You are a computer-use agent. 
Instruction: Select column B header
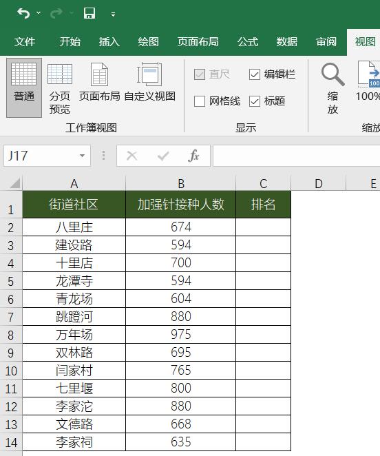click(181, 183)
